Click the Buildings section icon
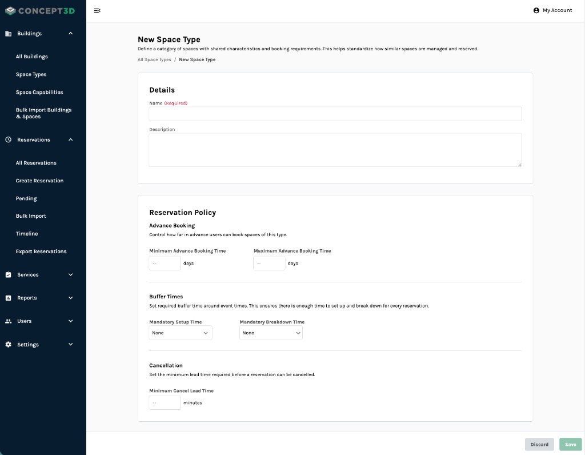The image size is (585, 455). [8, 34]
